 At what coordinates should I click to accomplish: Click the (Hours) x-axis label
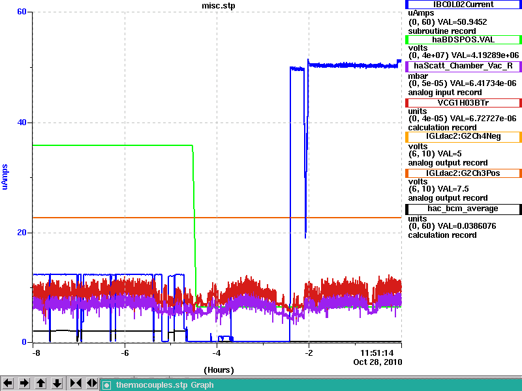[219, 370]
